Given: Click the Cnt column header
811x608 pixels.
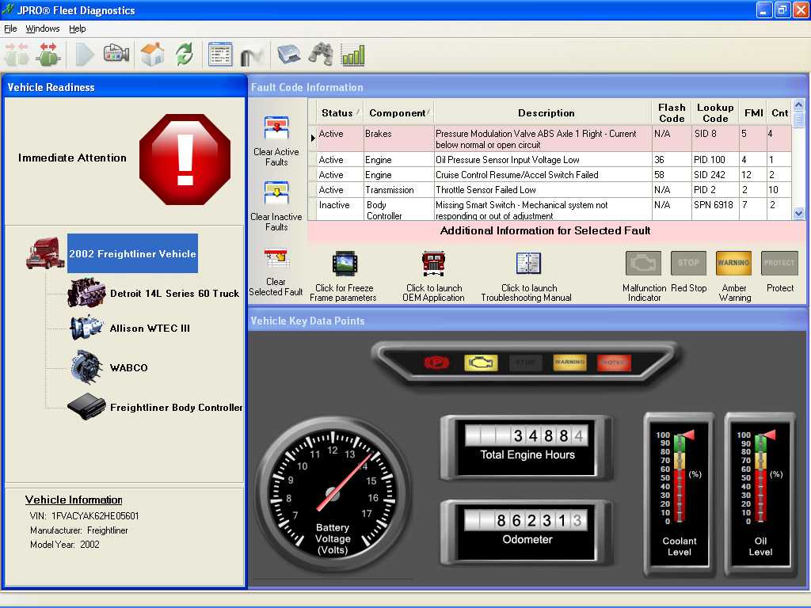Looking at the screenshot, I should [779, 112].
